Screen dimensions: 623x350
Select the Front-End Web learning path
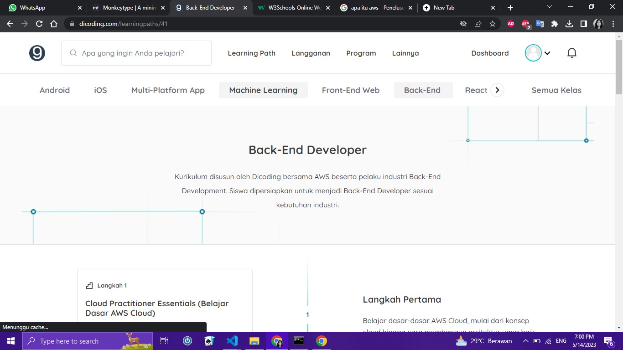pyautogui.click(x=351, y=90)
